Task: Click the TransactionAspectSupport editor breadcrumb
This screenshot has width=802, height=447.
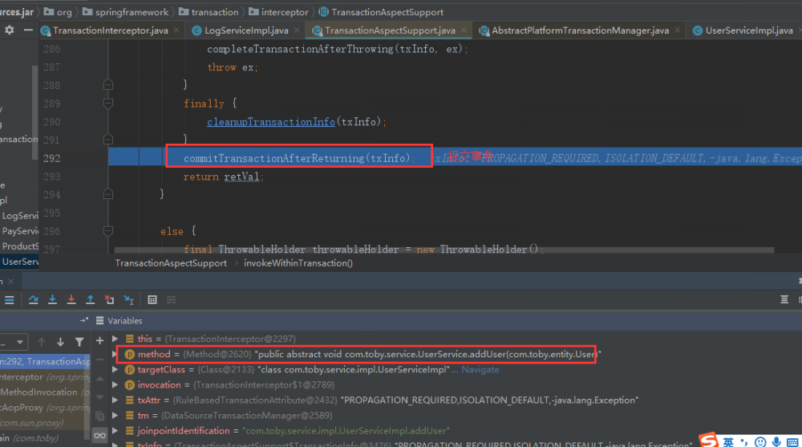Action: pos(171,263)
